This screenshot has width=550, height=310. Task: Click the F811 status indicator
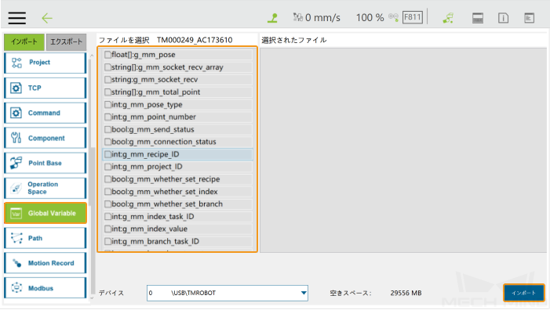[x=413, y=17]
